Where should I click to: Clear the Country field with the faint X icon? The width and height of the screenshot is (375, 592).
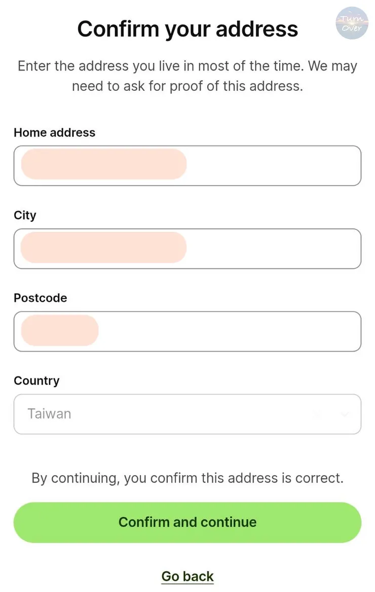(x=318, y=414)
